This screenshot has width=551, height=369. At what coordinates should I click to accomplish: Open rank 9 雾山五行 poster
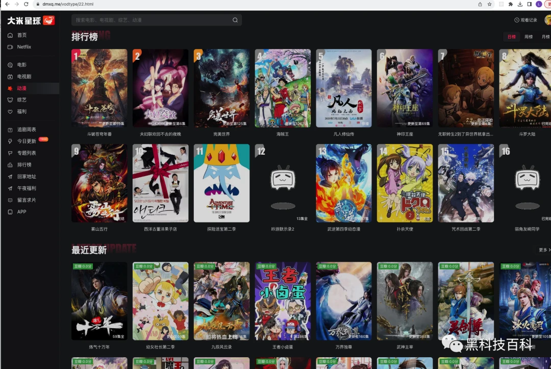point(99,183)
